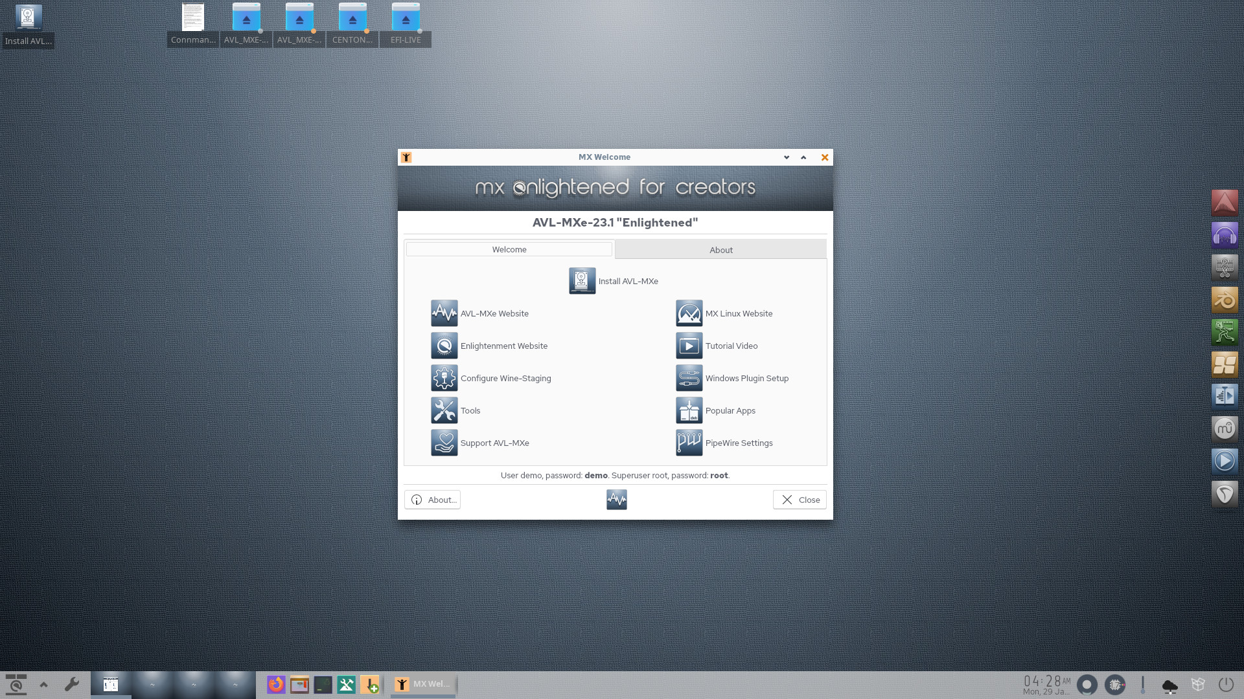Click the AVL waveform logo at dialog bottom
The height and width of the screenshot is (699, 1244).
click(x=616, y=499)
